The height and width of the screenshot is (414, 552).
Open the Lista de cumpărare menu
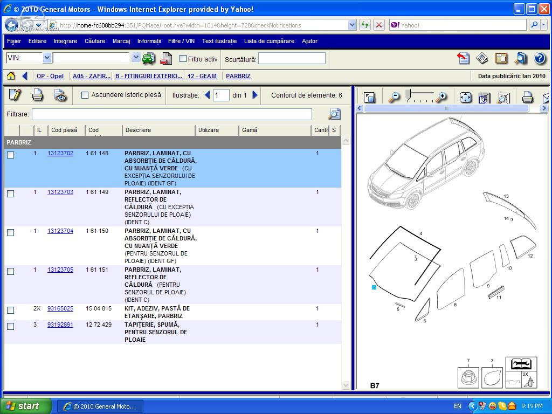point(270,41)
